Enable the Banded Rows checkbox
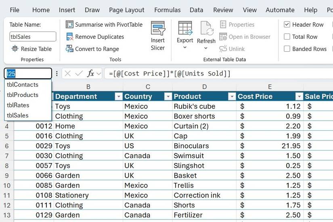The image size is (333, 222). (x=287, y=49)
